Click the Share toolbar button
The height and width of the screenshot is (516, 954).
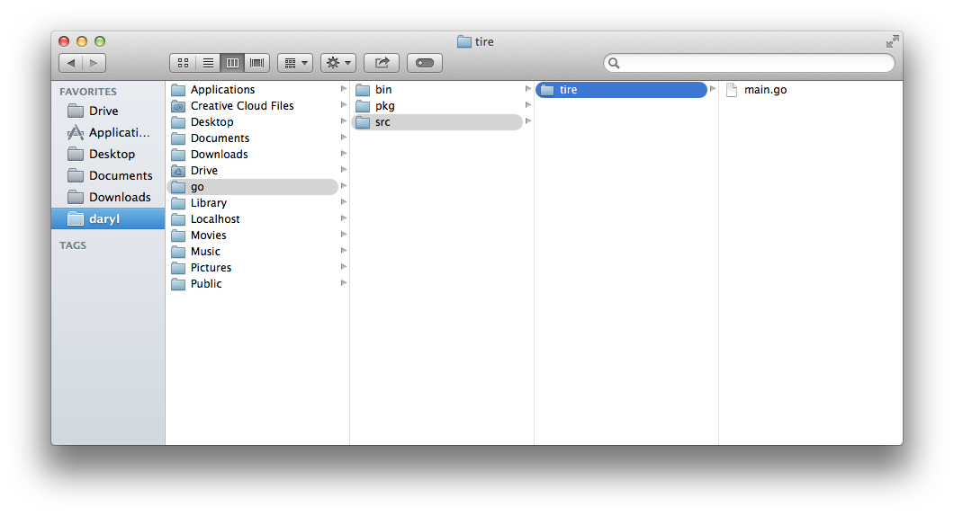tap(382, 63)
